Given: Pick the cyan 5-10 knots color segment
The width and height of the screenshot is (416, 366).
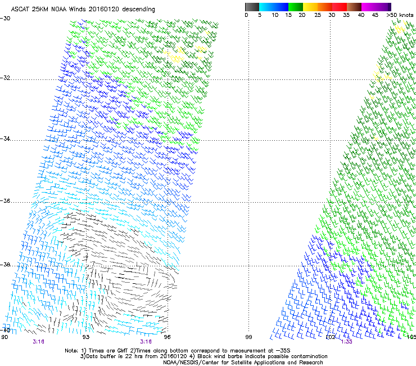Looking at the screenshot, I should click(x=266, y=7).
